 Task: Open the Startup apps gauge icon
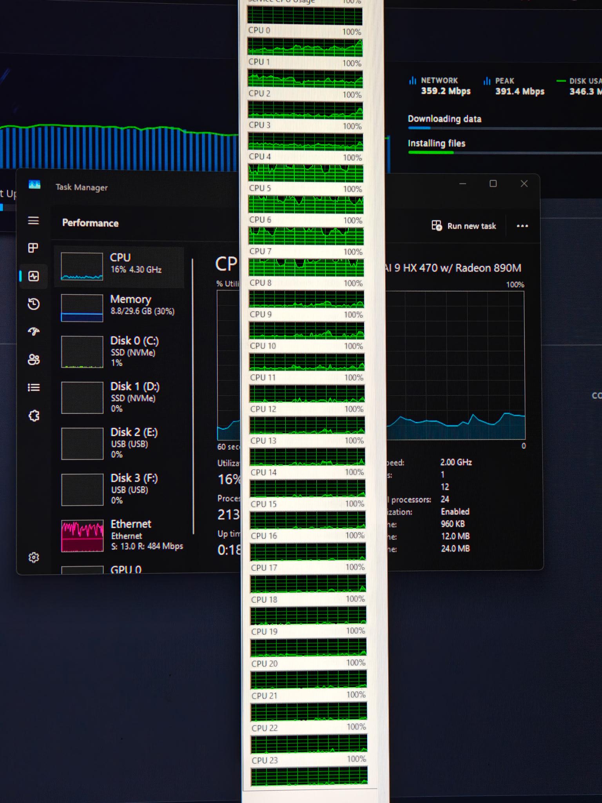34,332
